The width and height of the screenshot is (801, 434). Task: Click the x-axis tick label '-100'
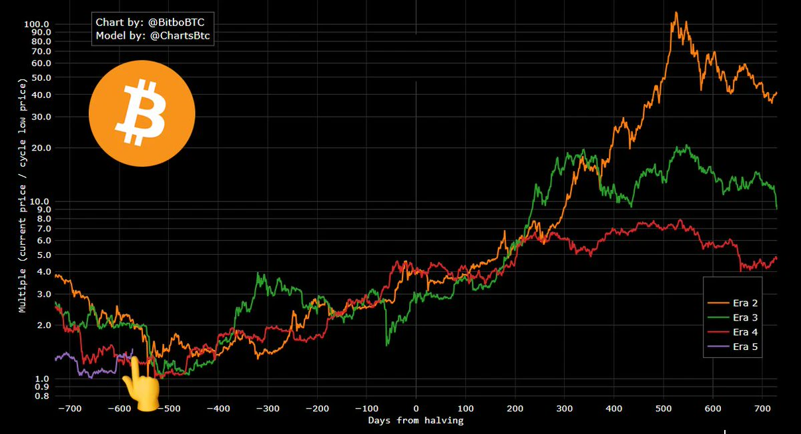(x=366, y=408)
